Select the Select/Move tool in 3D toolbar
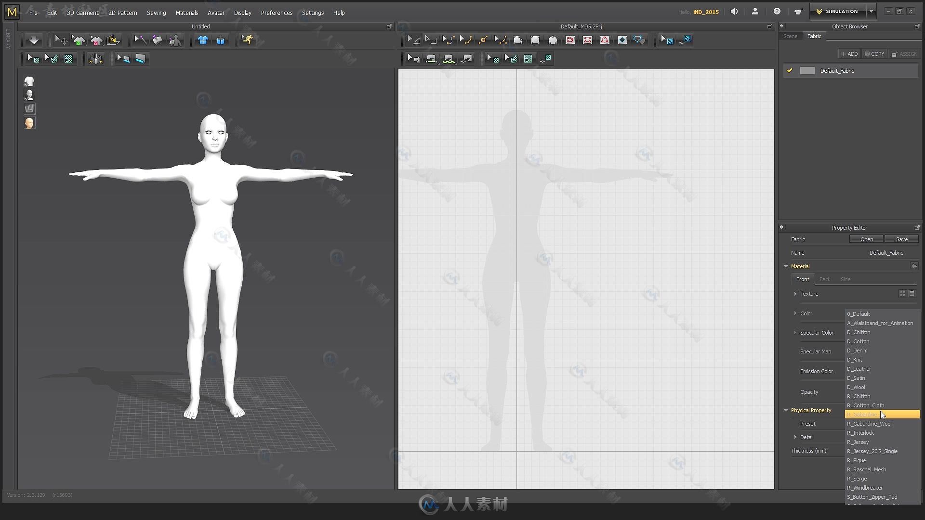925x520 pixels. coord(61,40)
